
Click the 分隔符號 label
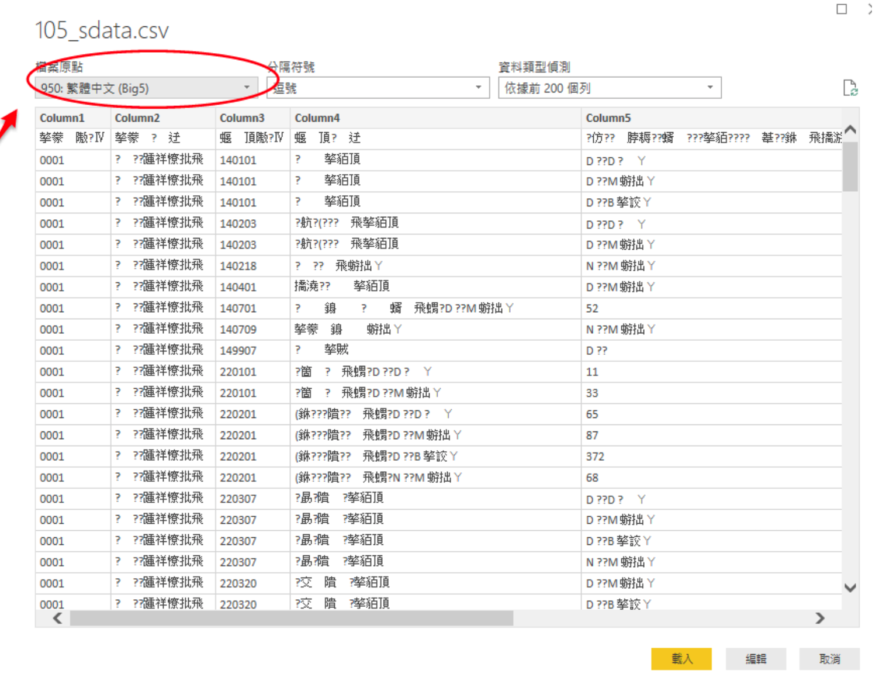point(291,67)
